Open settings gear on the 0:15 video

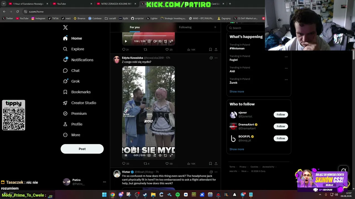tap(160, 155)
